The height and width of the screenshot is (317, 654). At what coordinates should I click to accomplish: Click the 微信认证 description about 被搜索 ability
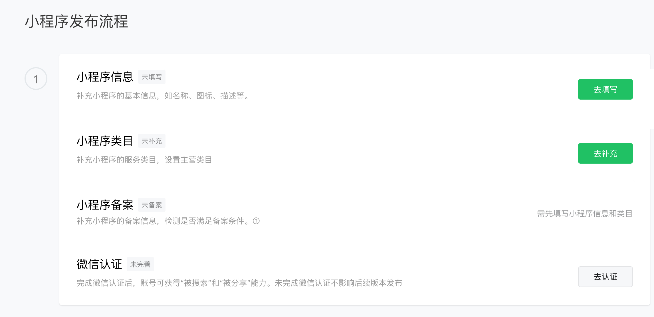tap(239, 283)
